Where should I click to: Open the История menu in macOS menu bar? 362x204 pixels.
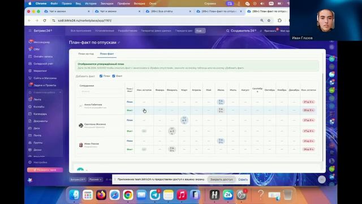coord(90,3)
